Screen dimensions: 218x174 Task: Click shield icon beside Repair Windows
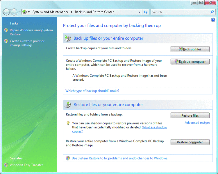pos(6,30)
